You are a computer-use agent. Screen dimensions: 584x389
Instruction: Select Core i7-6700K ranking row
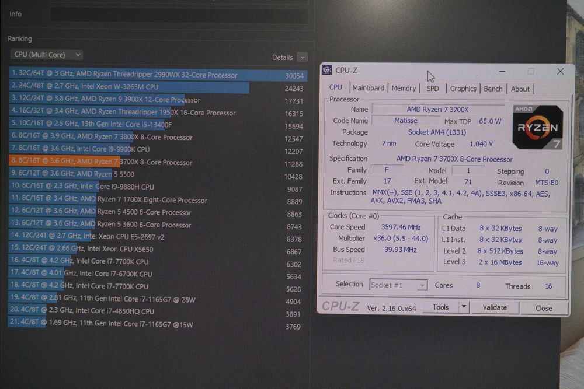pos(158,274)
